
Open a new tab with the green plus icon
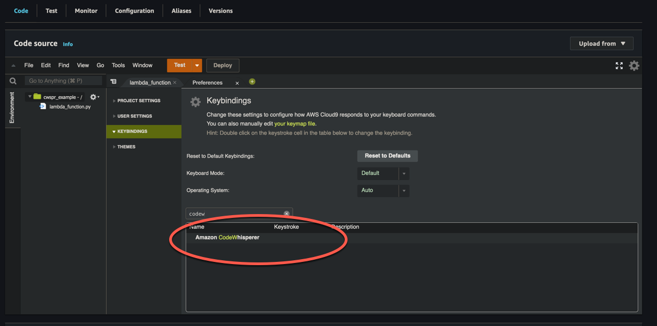pyautogui.click(x=252, y=82)
